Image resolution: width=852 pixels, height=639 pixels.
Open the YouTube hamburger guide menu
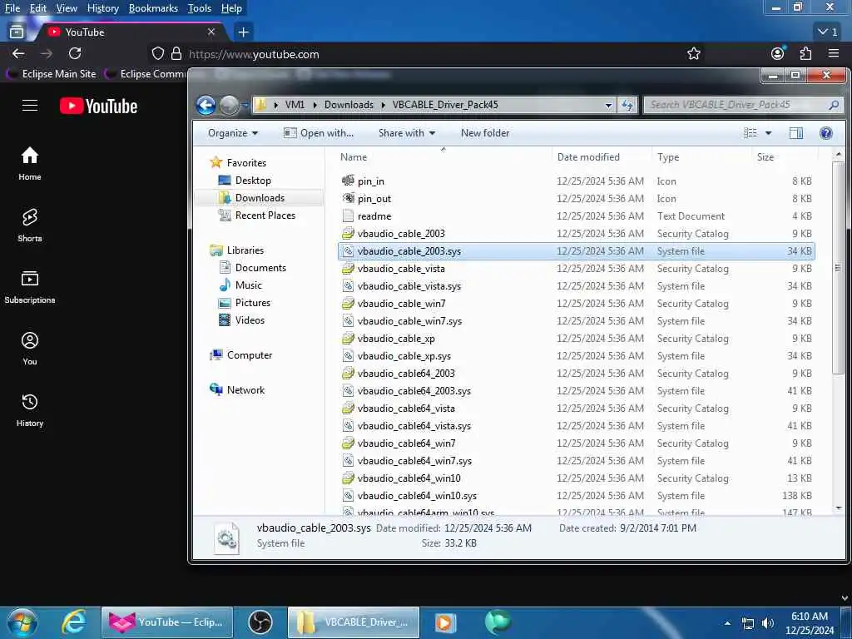click(30, 106)
